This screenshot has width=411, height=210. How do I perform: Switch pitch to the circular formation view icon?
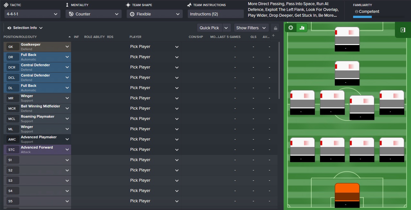[x=291, y=28]
